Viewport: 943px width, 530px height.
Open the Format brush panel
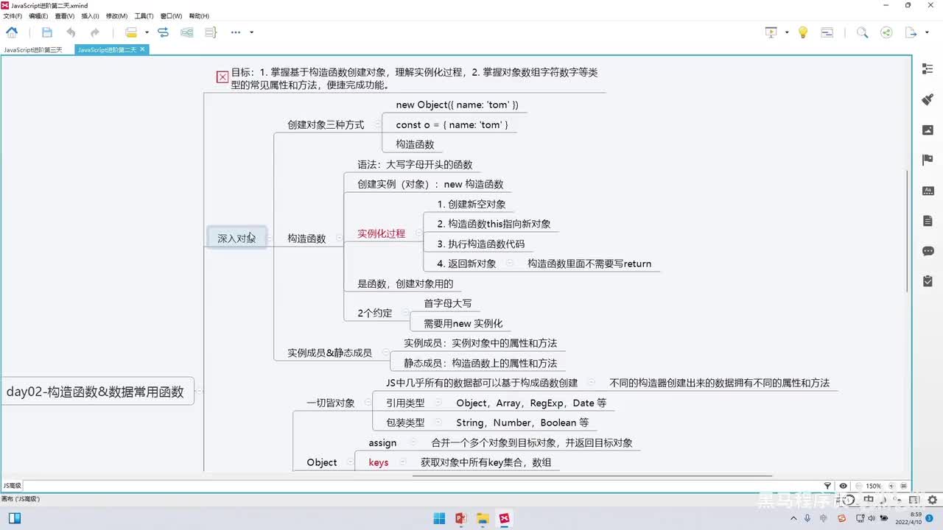(928, 99)
